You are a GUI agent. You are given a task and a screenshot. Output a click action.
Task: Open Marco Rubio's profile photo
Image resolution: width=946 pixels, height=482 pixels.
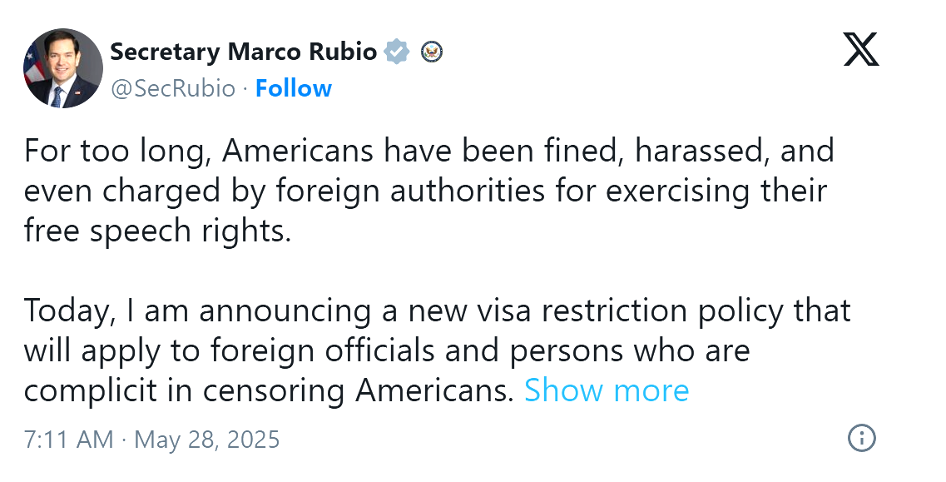click(63, 68)
